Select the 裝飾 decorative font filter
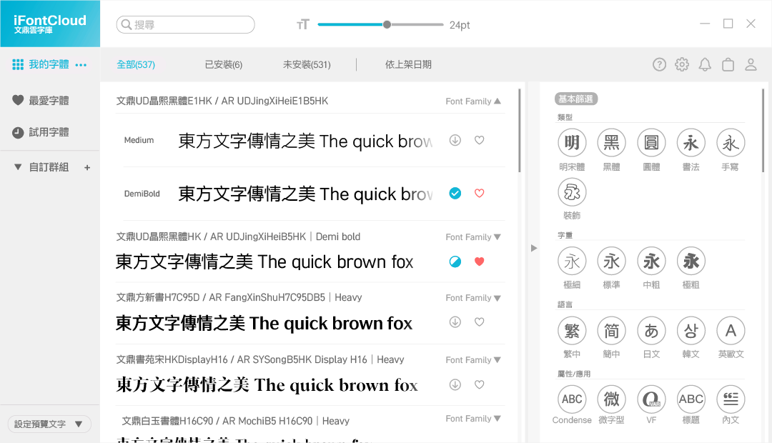772x443 pixels. coord(572,191)
